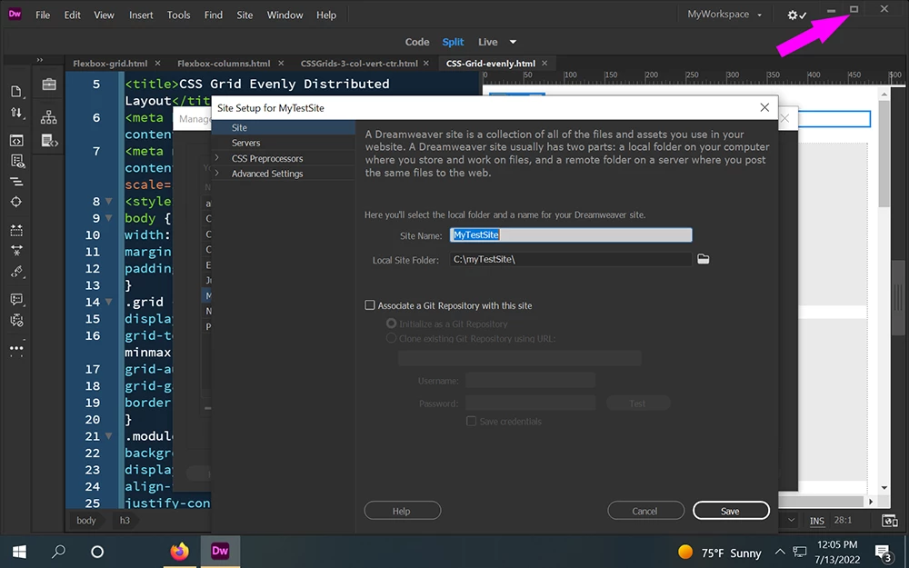This screenshot has width=909, height=568.
Task: Open the Action Center notifications icon
Action: (x=884, y=553)
